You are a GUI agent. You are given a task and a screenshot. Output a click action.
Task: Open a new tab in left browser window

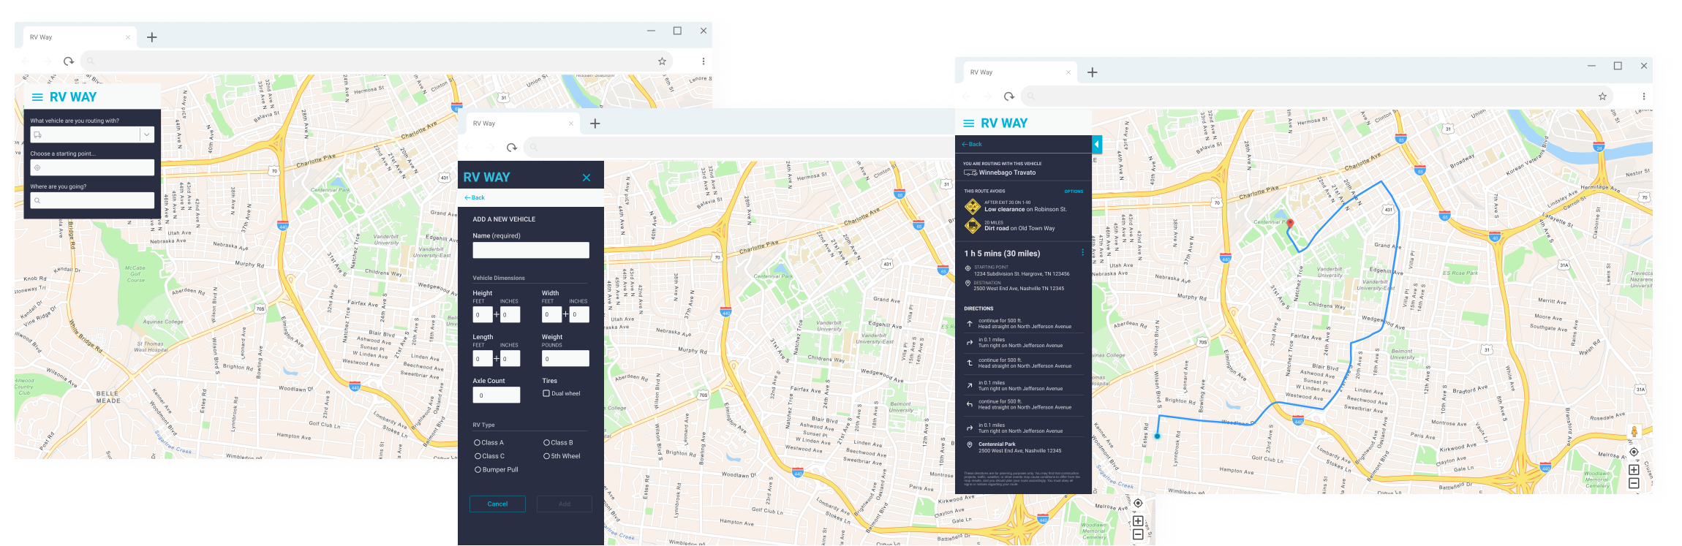click(x=152, y=37)
